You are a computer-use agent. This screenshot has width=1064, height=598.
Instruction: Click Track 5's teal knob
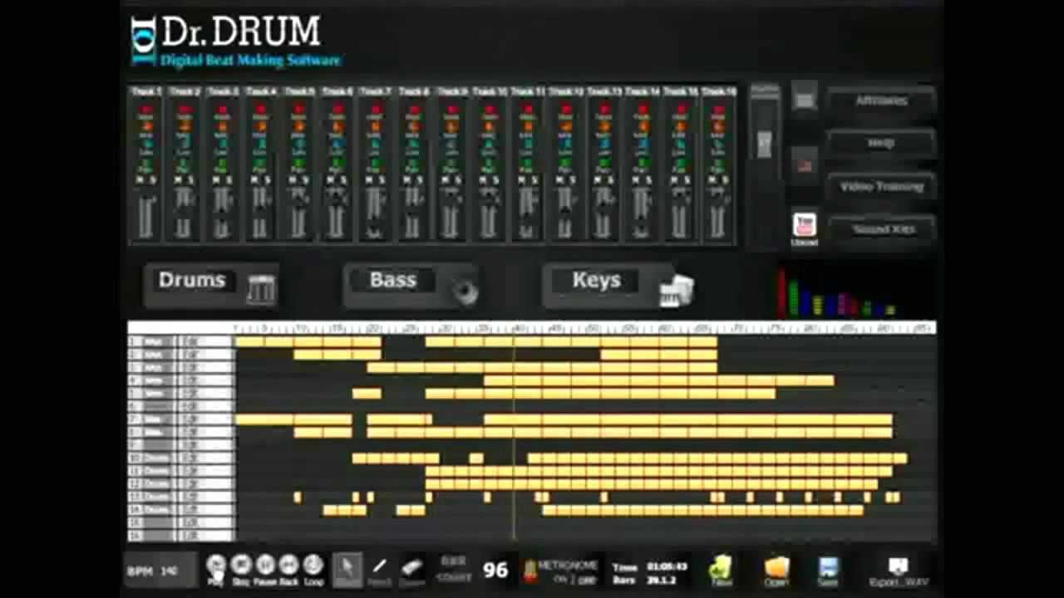pyautogui.click(x=298, y=145)
